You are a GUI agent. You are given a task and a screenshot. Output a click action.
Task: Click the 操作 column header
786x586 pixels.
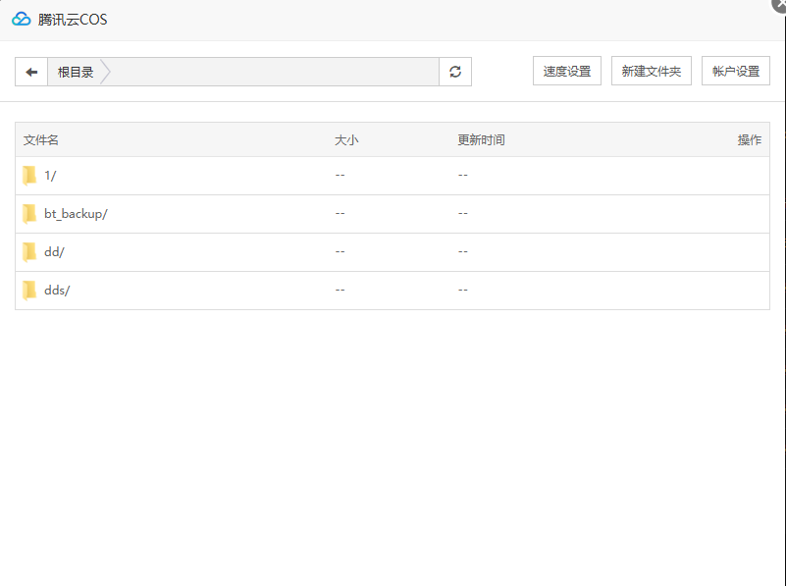tap(749, 140)
